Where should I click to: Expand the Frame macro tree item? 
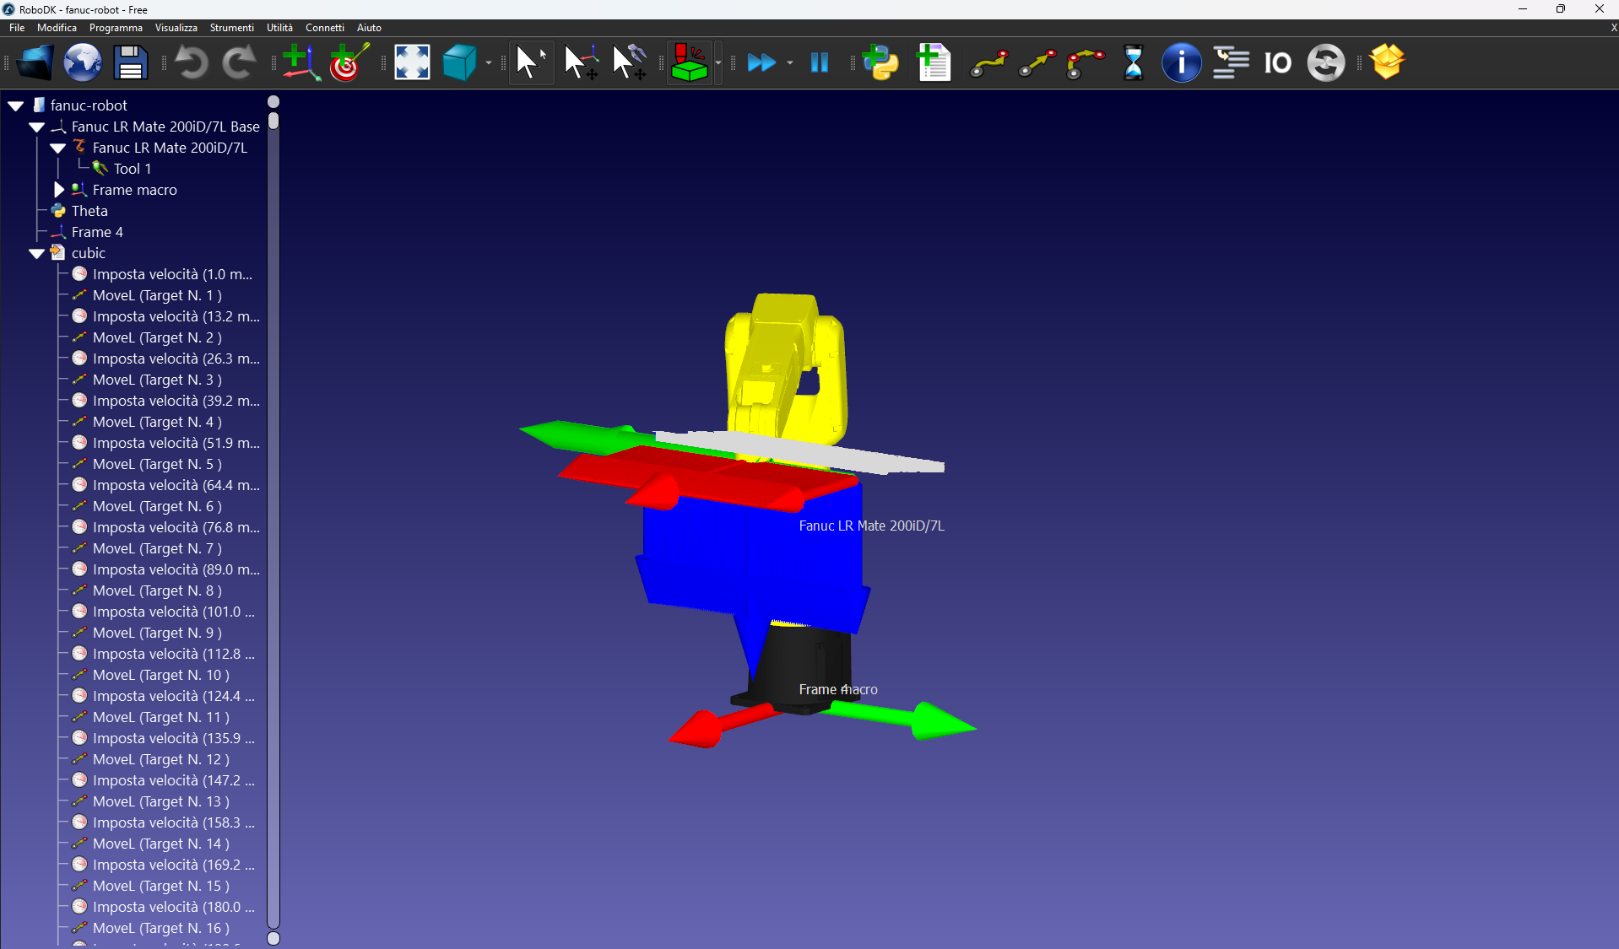tap(59, 190)
